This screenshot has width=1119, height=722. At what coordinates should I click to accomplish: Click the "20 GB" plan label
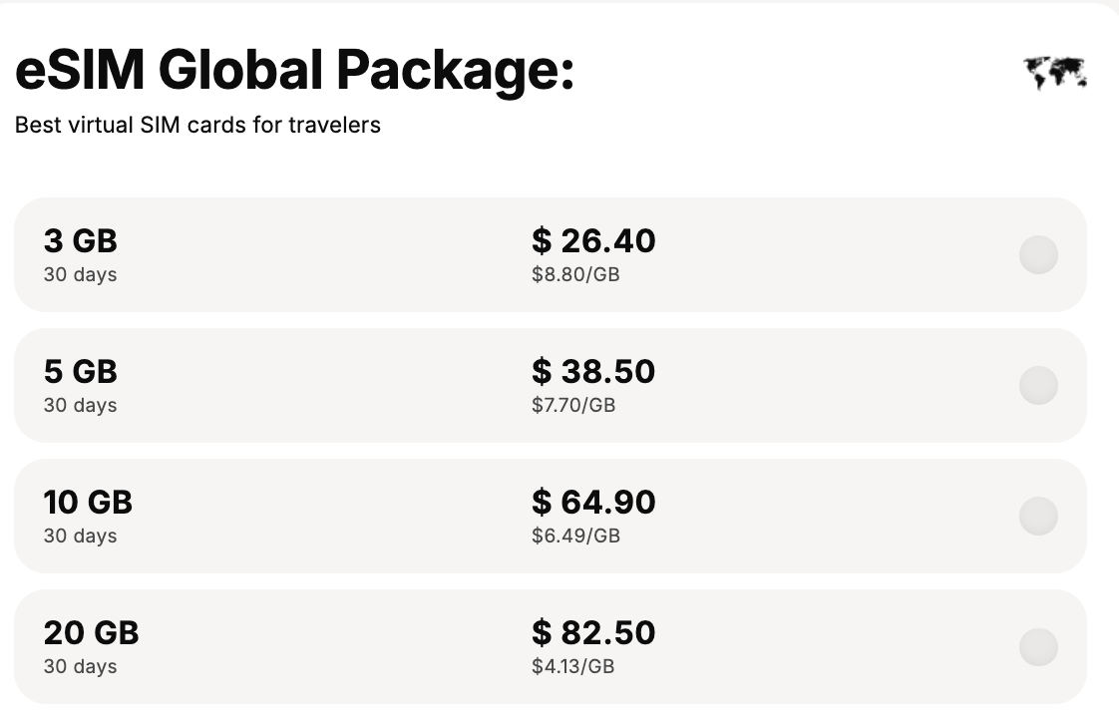[x=92, y=633]
